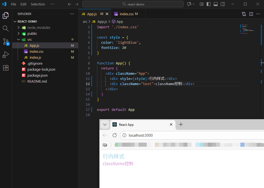Click the Open Changes compare icon
The image size is (264, 188).
(244, 14)
